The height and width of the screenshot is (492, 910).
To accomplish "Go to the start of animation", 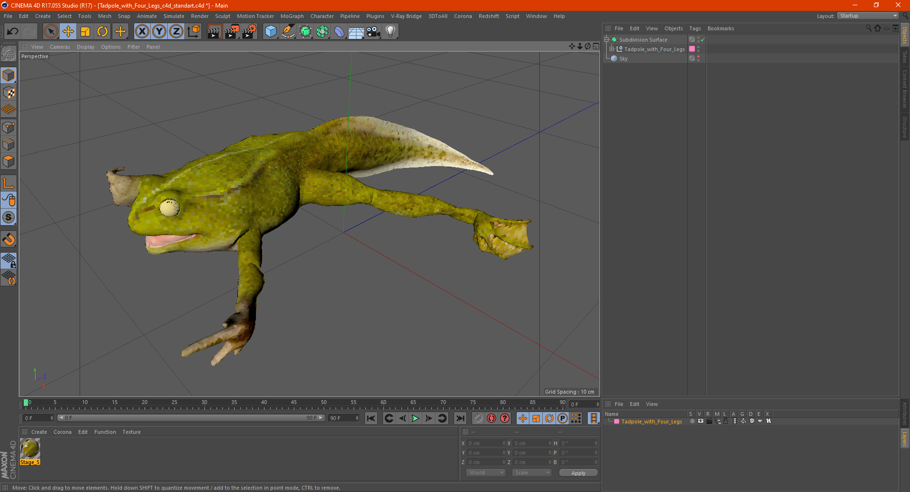I will [371, 418].
